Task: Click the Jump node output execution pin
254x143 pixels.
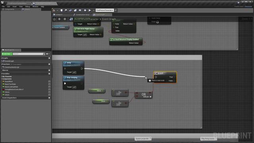Action: [x=82, y=69]
